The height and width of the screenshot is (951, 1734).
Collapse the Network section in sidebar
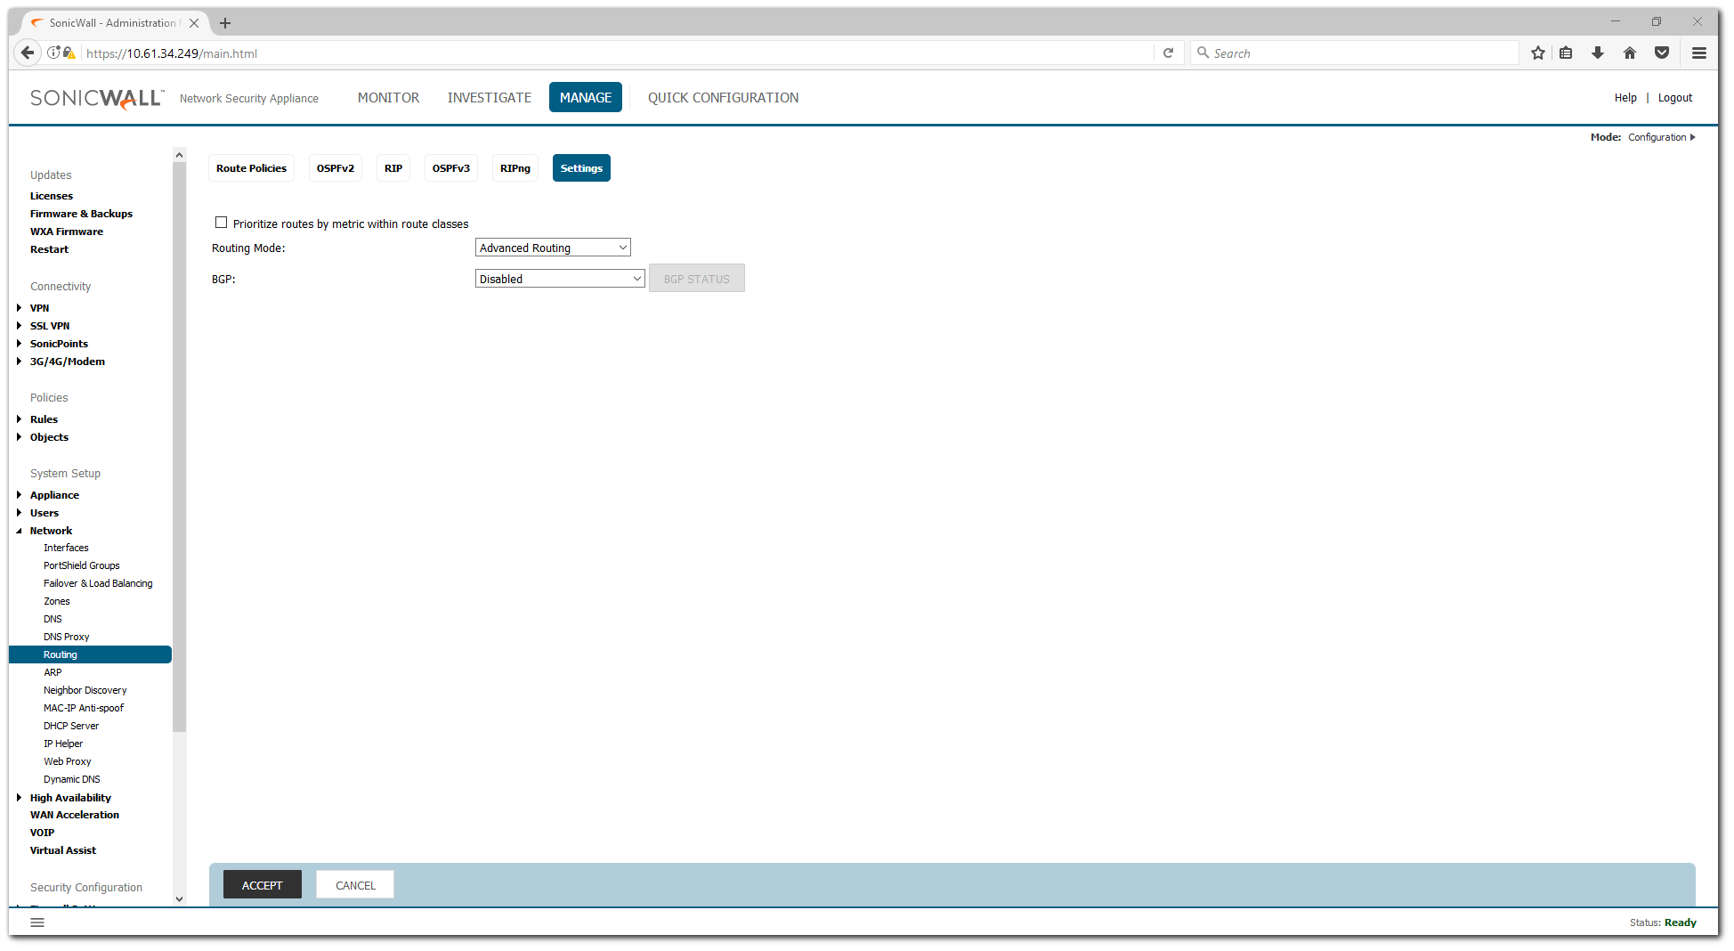click(x=19, y=531)
